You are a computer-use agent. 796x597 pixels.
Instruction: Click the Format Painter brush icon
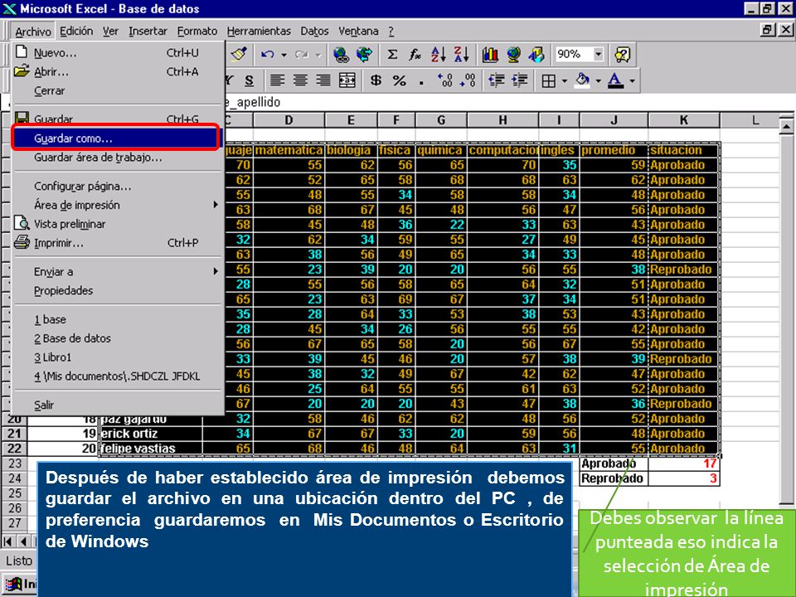(238, 54)
